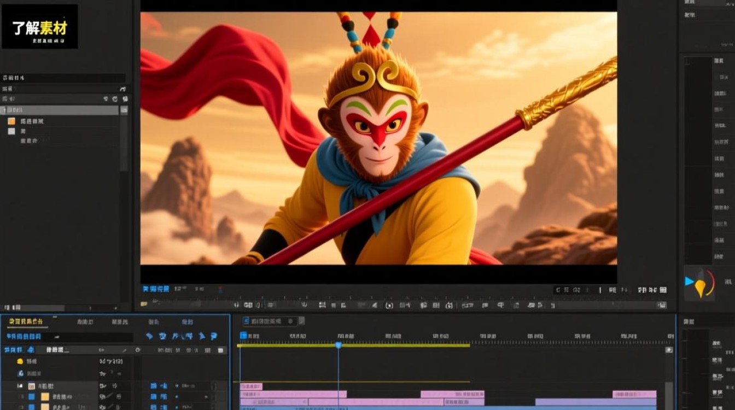
Task: Click the blue-orange color wheel icon at right
Action: click(700, 283)
